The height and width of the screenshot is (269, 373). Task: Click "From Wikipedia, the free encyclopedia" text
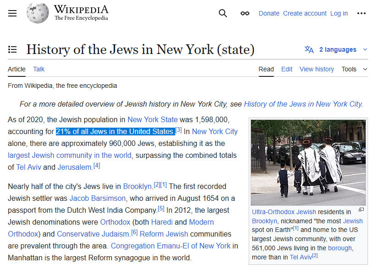click(x=62, y=86)
